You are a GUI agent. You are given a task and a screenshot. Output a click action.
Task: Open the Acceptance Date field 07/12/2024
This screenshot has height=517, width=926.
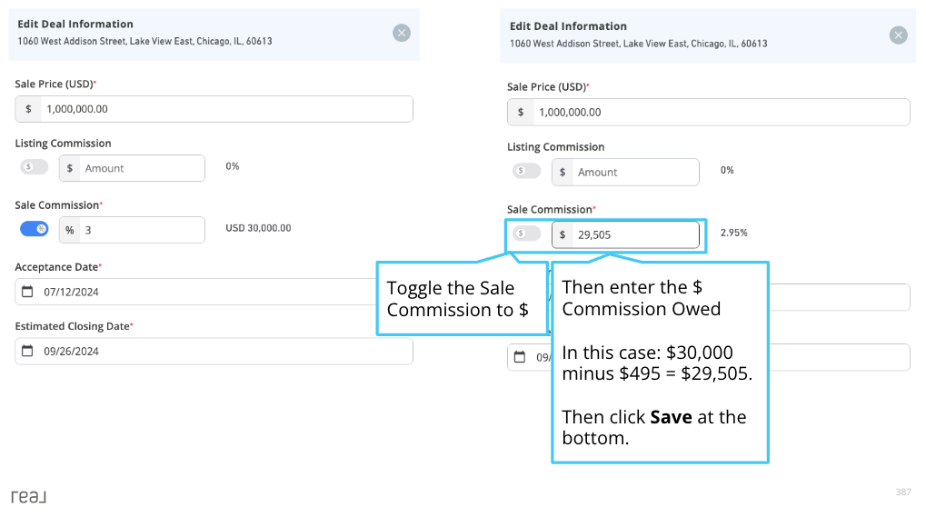click(x=196, y=292)
